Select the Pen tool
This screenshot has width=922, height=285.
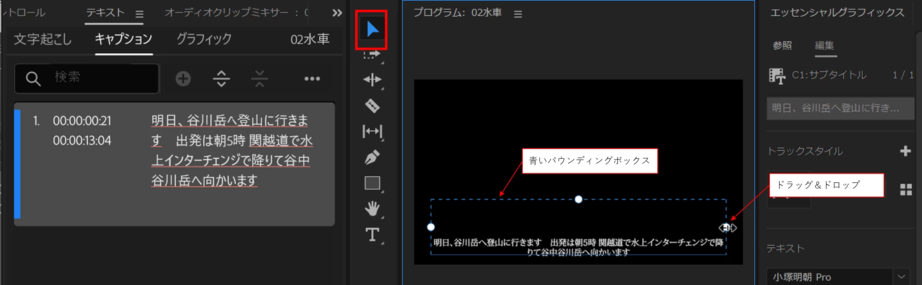[x=372, y=157]
